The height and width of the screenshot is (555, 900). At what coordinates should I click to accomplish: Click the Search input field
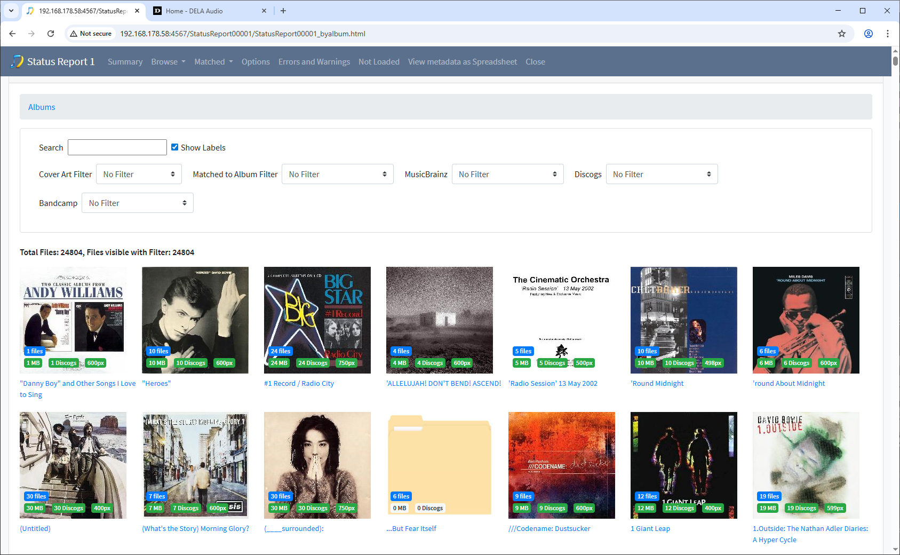(117, 148)
